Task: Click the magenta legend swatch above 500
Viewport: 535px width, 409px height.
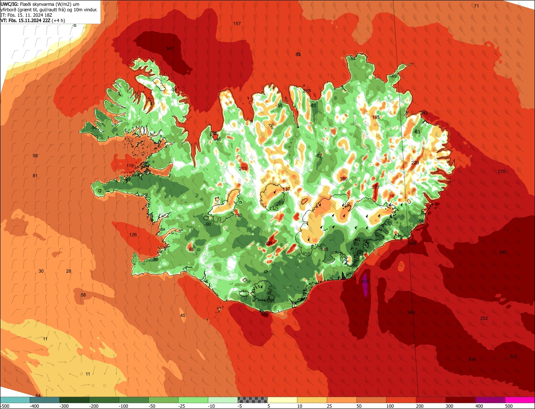Action: (x=520, y=400)
